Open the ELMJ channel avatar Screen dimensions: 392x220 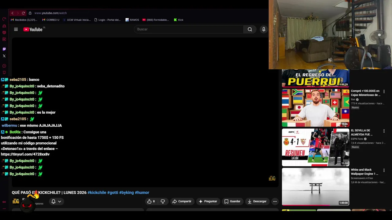coord(16,201)
